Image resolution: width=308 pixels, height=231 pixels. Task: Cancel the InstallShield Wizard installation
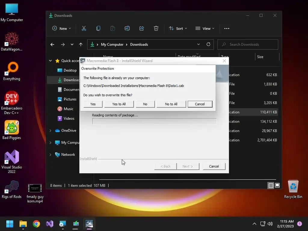click(x=214, y=166)
